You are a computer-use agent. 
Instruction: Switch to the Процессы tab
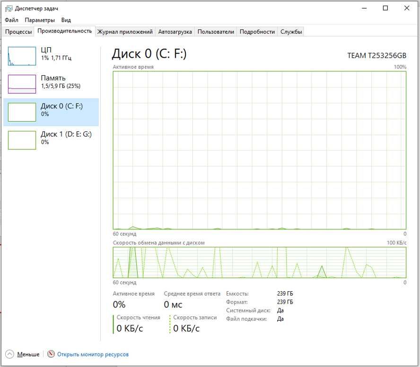[x=18, y=32]
